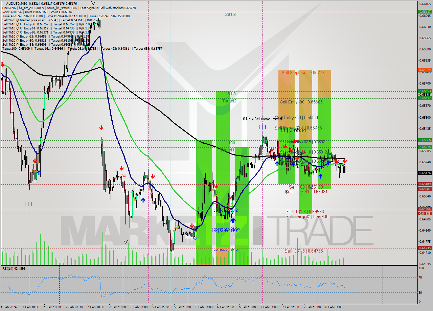
Task: Select the red 0.64966 price tag
Action: (425, 209)
